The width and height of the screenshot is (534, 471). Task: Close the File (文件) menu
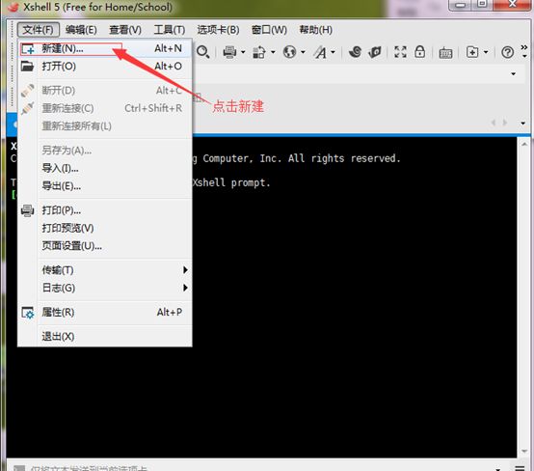click(39, 30)
